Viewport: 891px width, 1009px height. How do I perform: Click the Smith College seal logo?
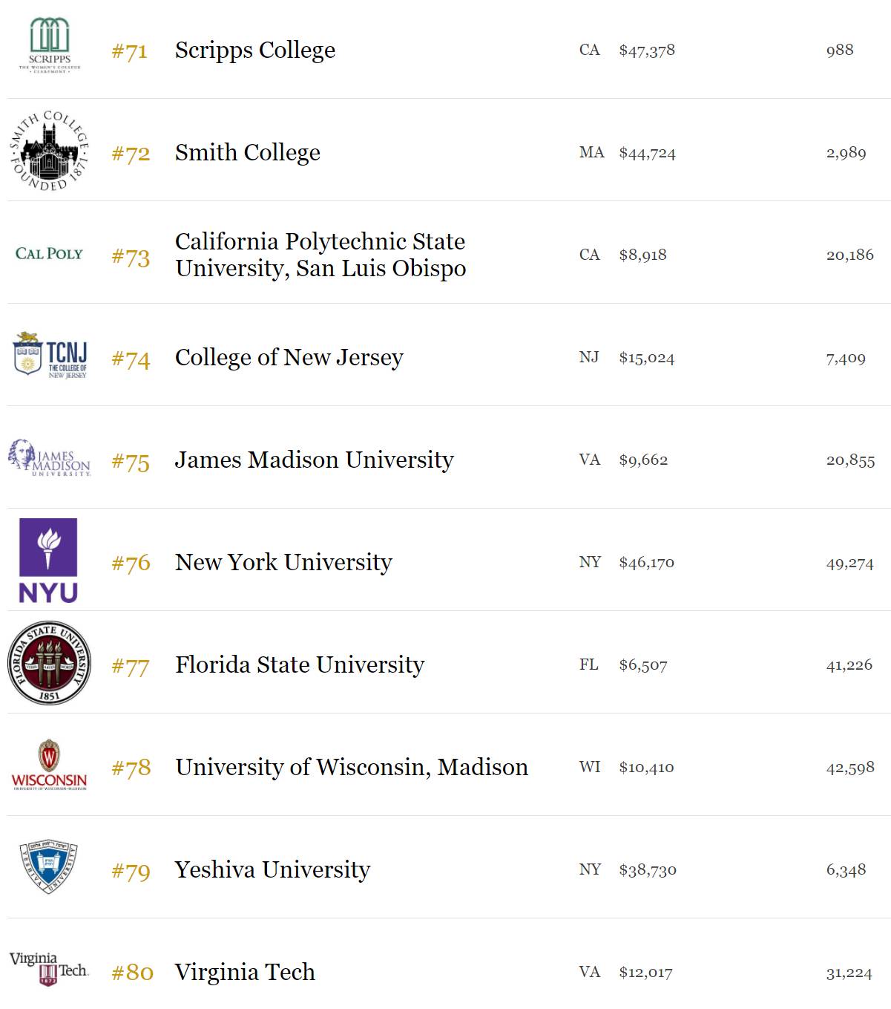pos(49,151)
